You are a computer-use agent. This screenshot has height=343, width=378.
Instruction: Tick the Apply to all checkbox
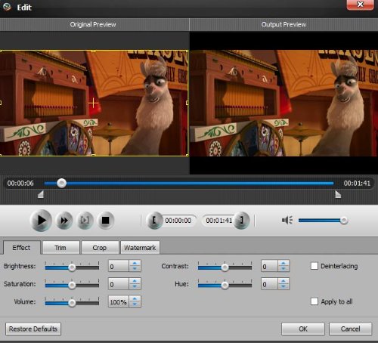314,301
